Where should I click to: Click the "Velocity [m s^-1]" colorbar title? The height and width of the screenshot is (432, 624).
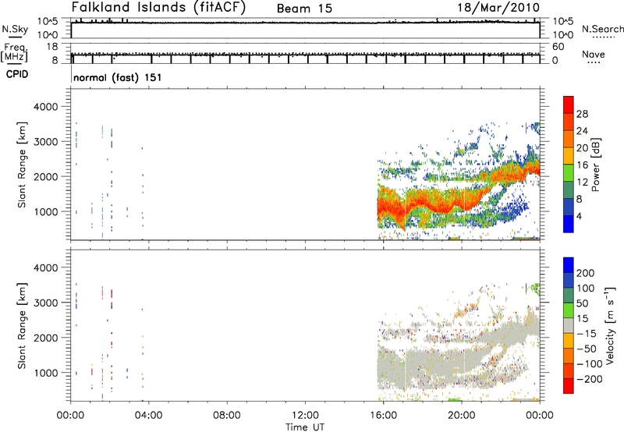(x=611, y=326)
